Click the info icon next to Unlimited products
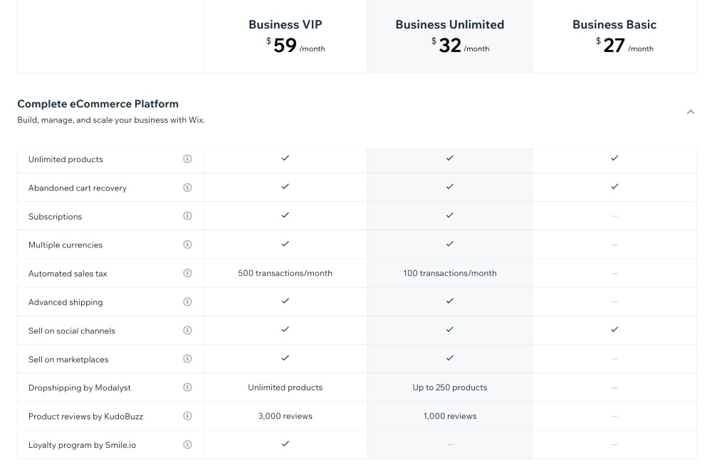 click(x=187, y=159)
